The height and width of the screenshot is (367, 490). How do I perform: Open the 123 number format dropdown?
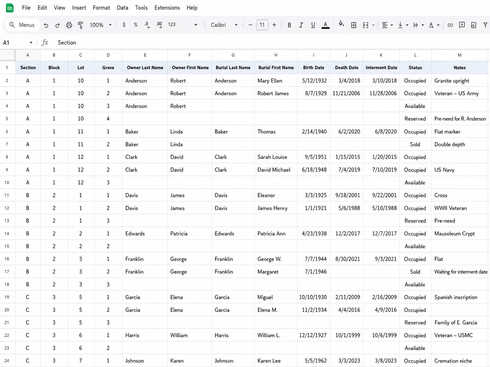pos(183,25)
